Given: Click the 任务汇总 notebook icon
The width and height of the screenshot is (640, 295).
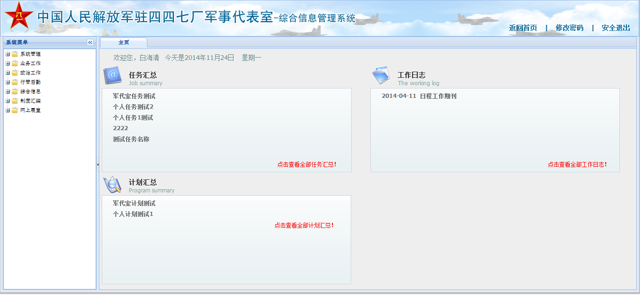Looking at the screenshot, I should tap(113, 76).
